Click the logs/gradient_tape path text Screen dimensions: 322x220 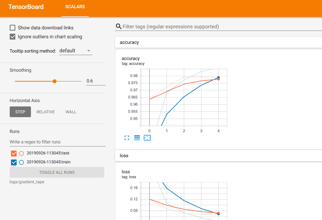pos(27,182)
